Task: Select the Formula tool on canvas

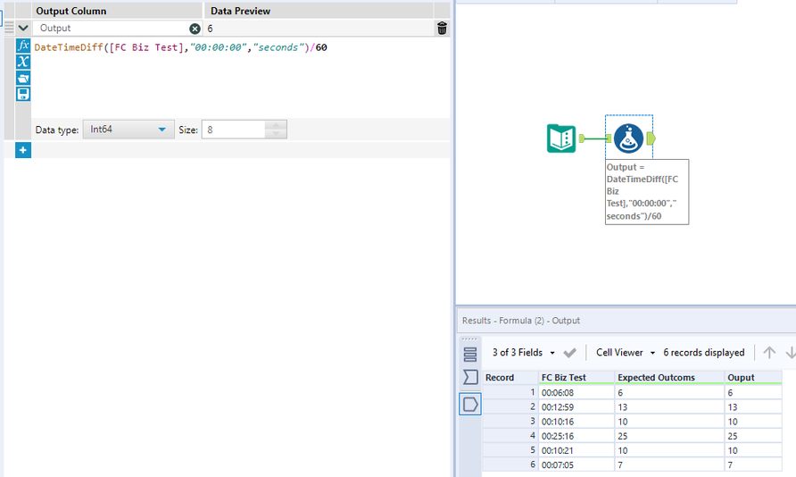Action: click(628, 138)
